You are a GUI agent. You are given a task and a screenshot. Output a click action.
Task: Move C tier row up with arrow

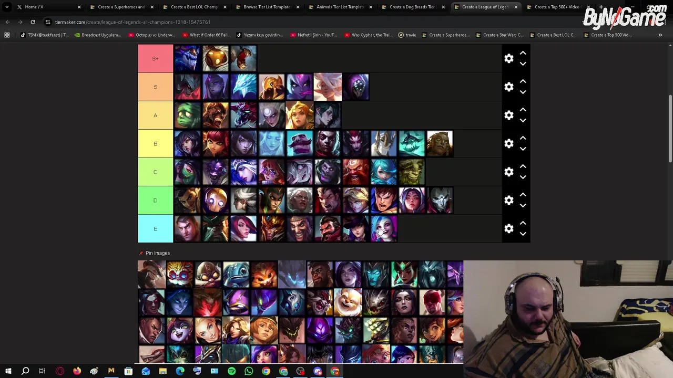click(523, 166)
